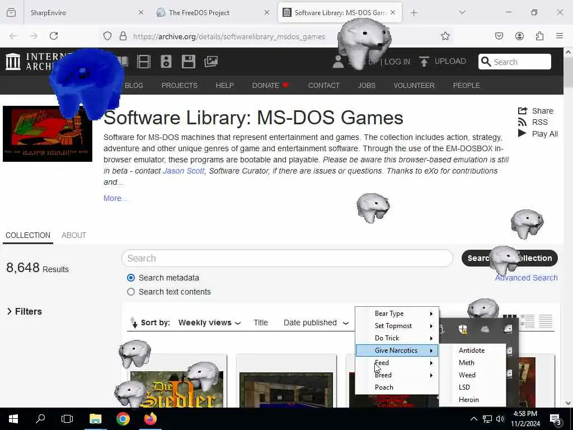Switch to extended list view icon

coord(527,321)
